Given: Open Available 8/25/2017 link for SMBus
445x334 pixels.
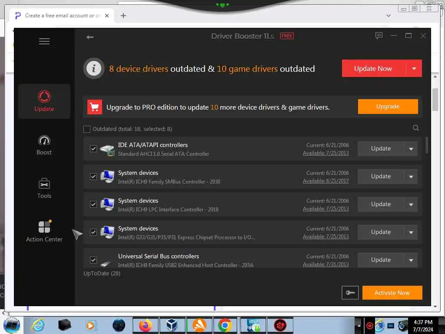Looking at the screenshot, I should pos(326,181).
